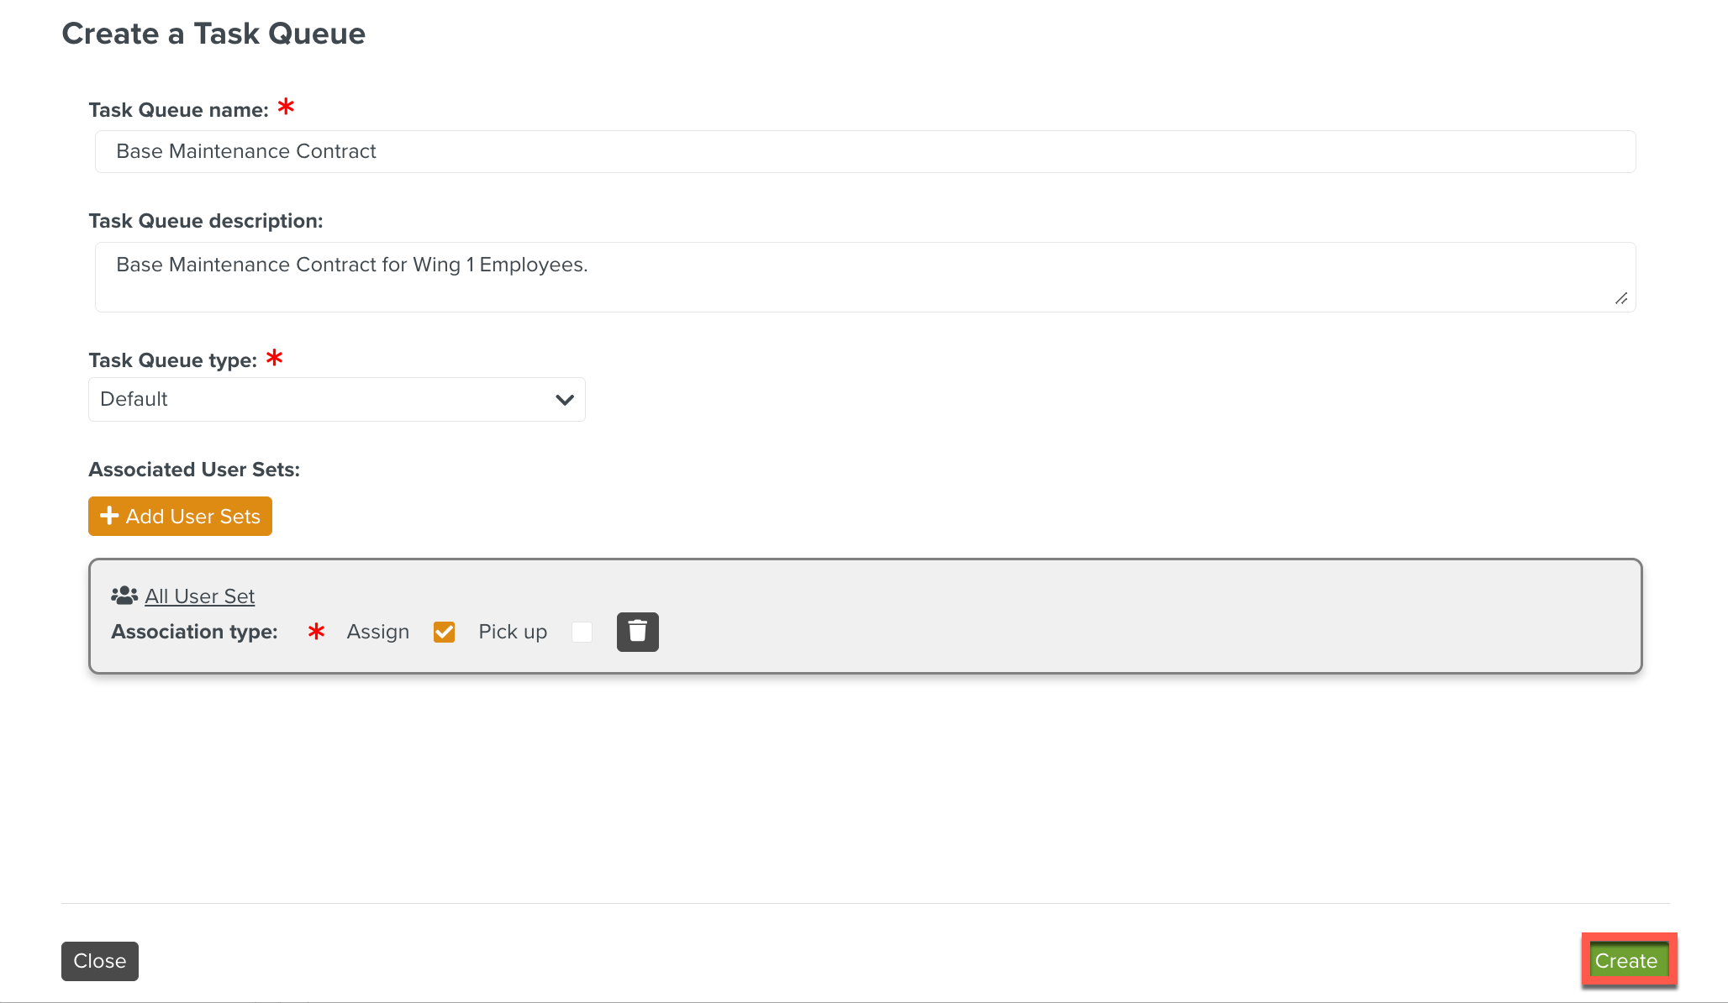The width and height of the screenshot is (1728, 1003).
Task: Click the plus icon on Add User Sets
Action: click(109, 516)
